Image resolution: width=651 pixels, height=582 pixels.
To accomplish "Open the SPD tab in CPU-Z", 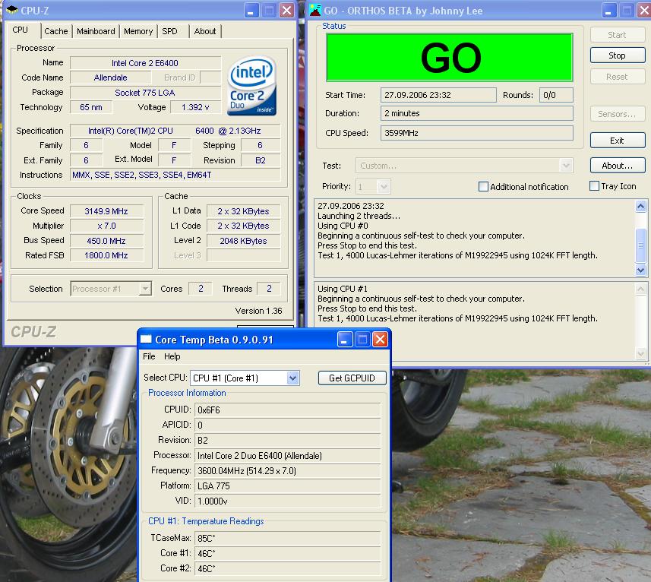I will (169, 31).
